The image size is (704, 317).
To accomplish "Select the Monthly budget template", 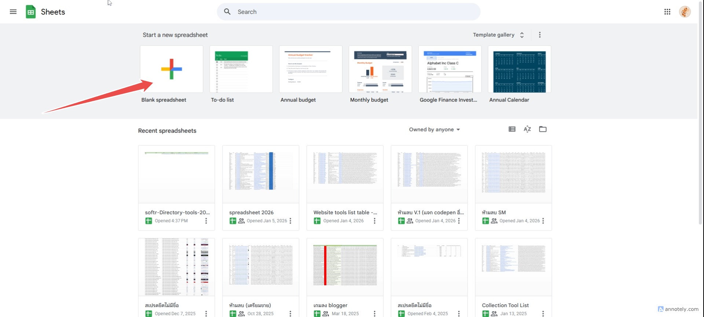I will [x=380, y=69].
